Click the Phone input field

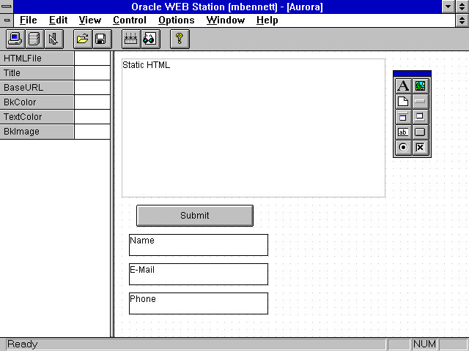click(x=199, y=303)
